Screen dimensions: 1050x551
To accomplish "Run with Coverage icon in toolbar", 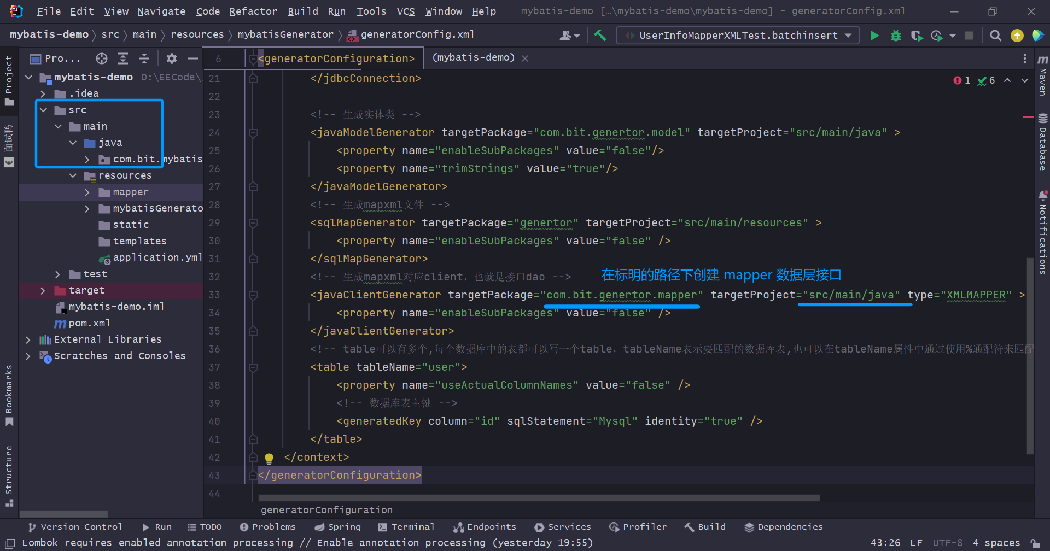I will tap(917, 36).
